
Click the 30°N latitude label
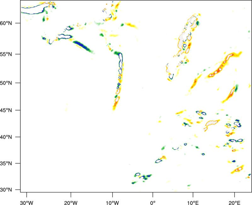6,190
